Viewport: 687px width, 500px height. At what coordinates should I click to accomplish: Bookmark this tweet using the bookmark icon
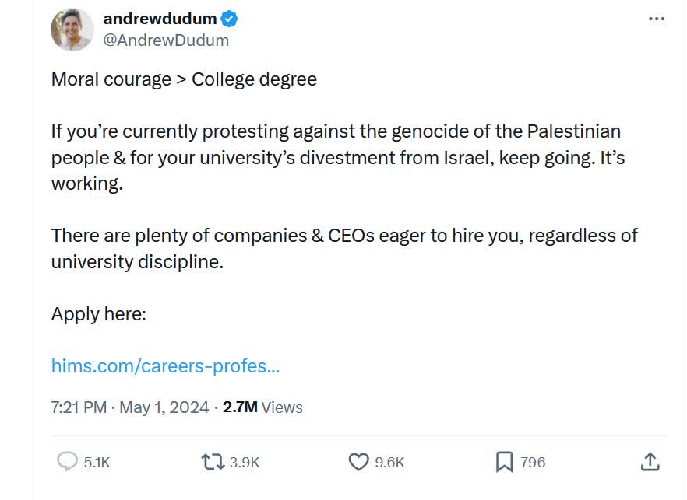(x=505, y=462)
